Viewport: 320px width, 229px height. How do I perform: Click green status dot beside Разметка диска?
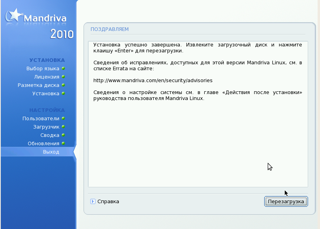click(63, 85)
